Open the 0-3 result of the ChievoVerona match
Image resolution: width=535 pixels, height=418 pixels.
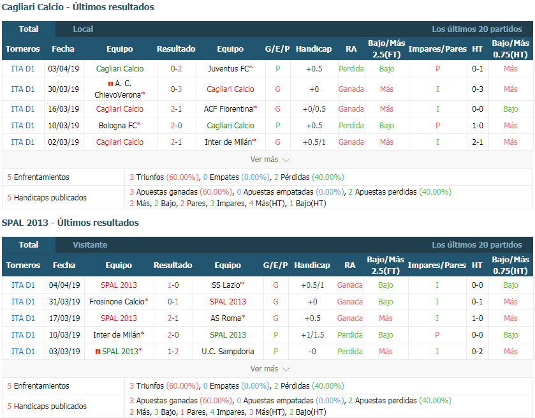point(177,89)
